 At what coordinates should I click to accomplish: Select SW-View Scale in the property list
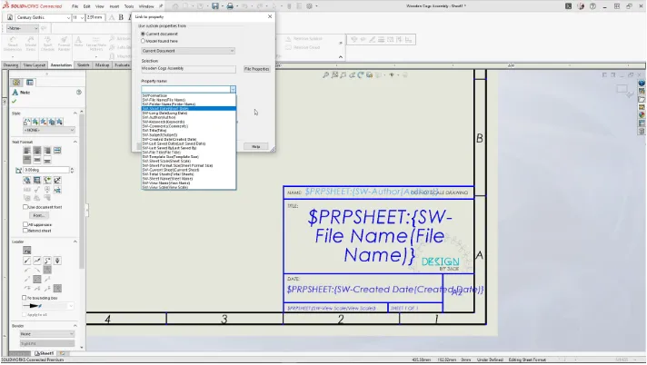pos(189,187)
